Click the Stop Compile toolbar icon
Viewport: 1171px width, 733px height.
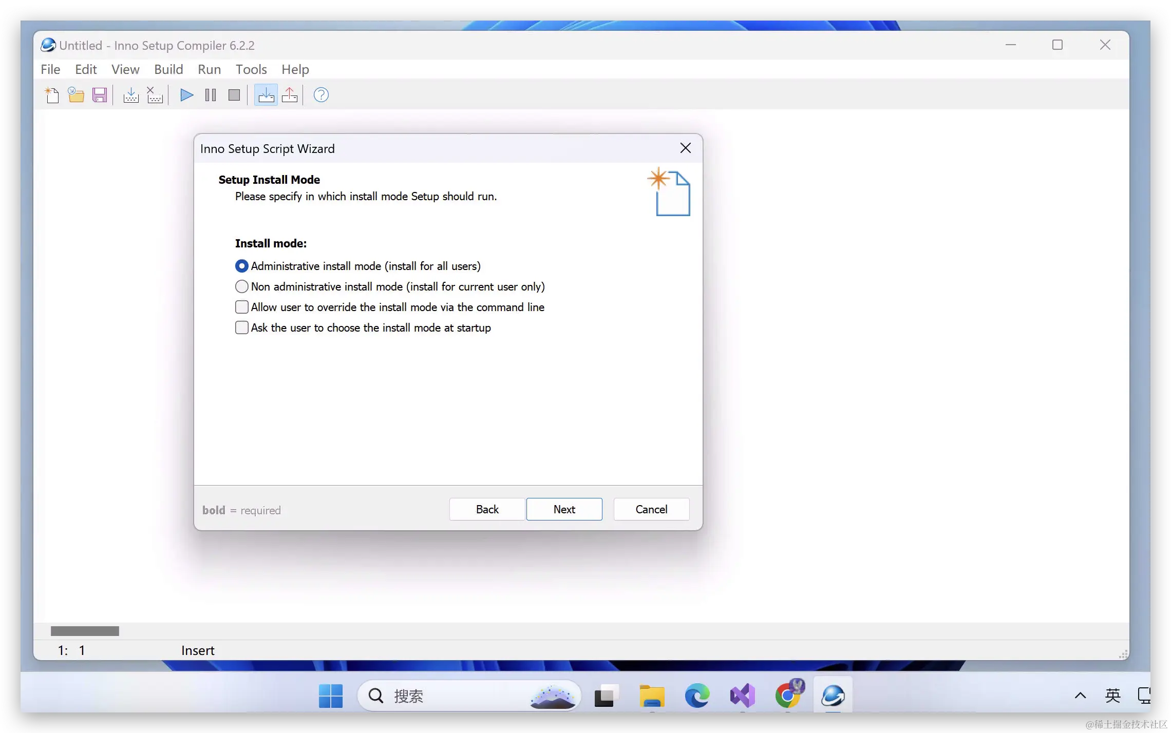click(x=155, y=95)
